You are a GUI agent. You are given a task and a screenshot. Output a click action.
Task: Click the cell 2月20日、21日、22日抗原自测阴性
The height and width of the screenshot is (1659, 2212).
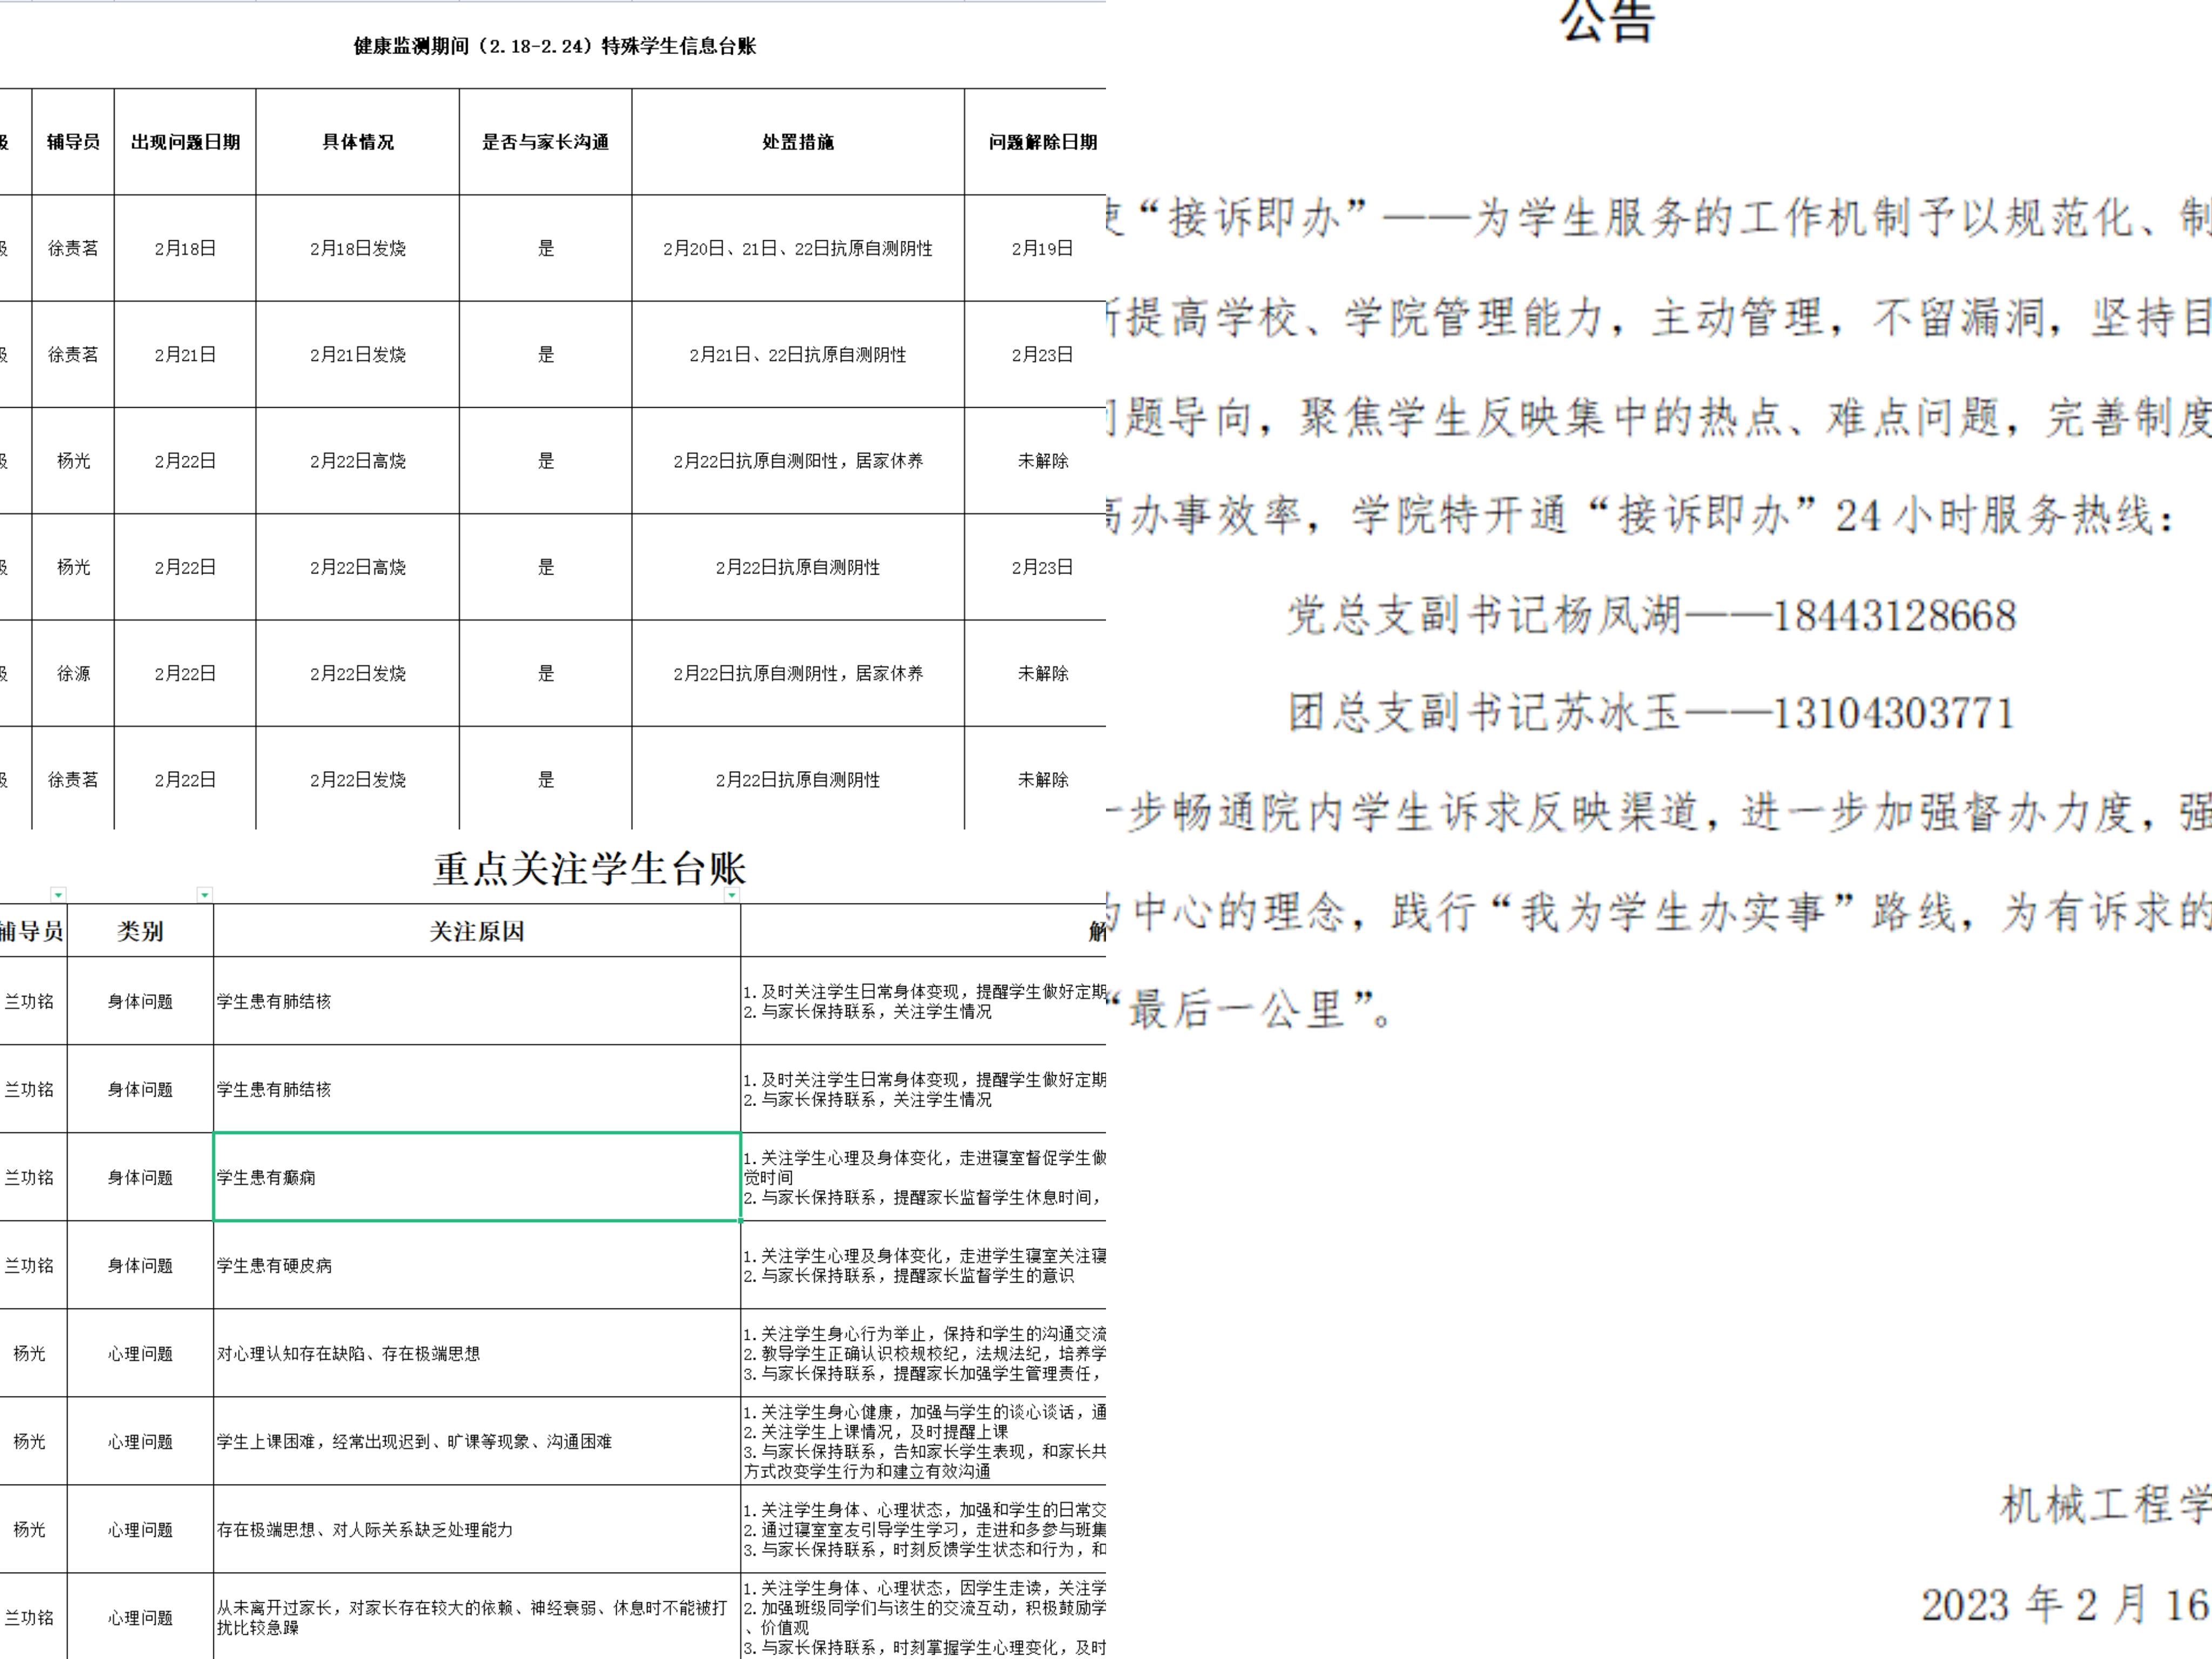tap(798, 248)
